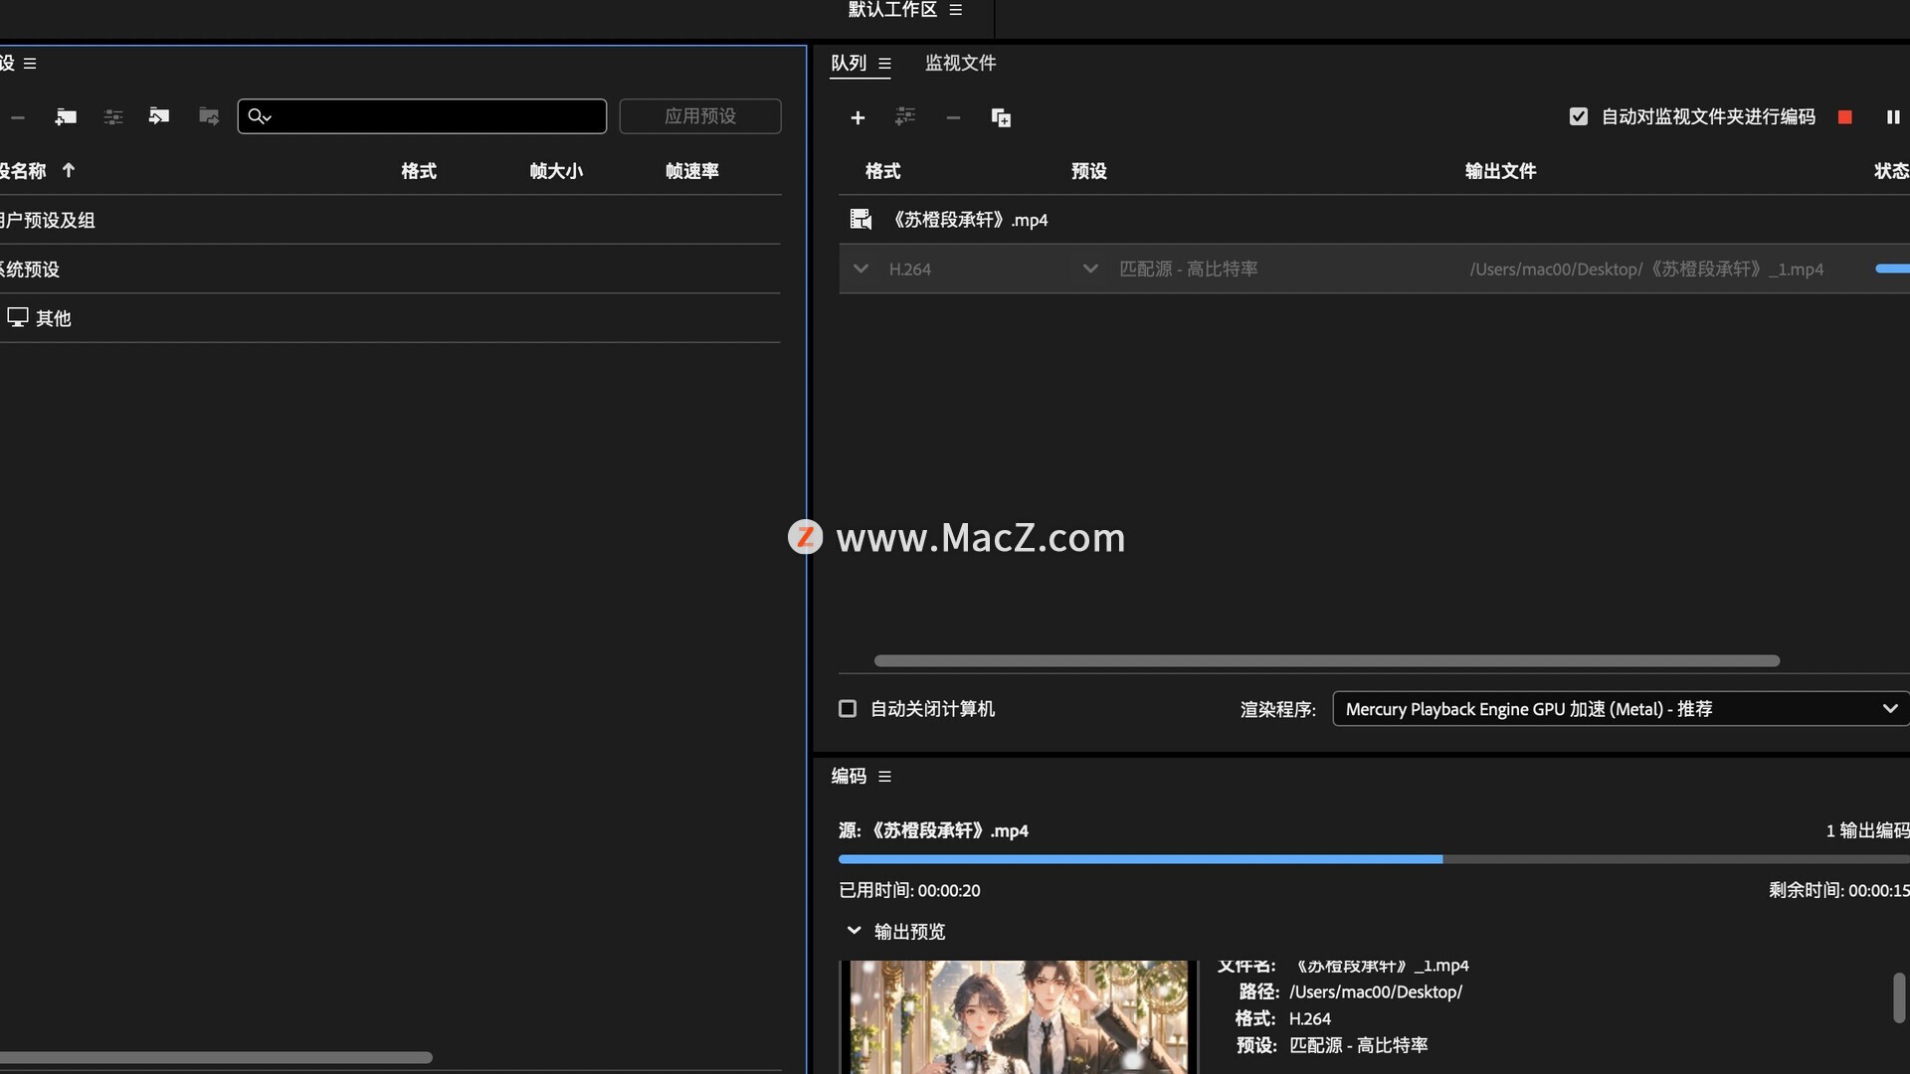
Task: Enable 自动关闭计算机 checkbox
Action: (x=848, y=709)
